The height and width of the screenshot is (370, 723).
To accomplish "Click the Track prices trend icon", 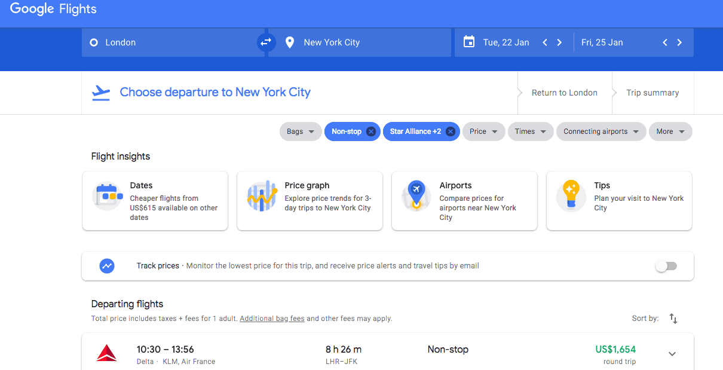I will click(107, 266).
